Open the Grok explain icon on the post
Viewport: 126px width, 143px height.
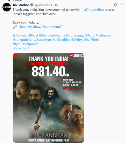click(x=115, y=5)
